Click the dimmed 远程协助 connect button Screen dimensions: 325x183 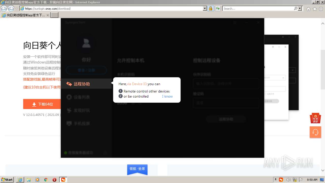coord(226,119)
